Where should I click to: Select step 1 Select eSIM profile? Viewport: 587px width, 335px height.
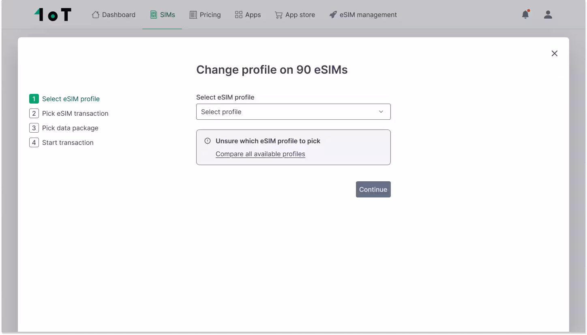coord(64,99)
